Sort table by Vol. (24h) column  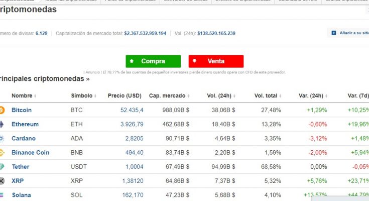pos(221,95)
